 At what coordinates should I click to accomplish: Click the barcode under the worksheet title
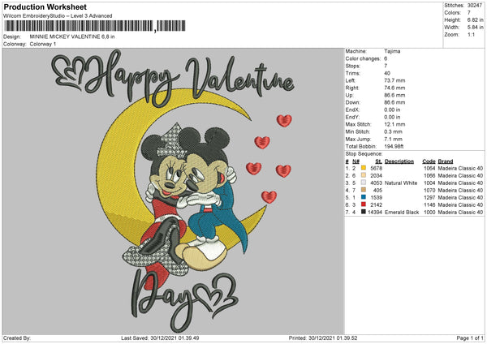coord(95,26)
